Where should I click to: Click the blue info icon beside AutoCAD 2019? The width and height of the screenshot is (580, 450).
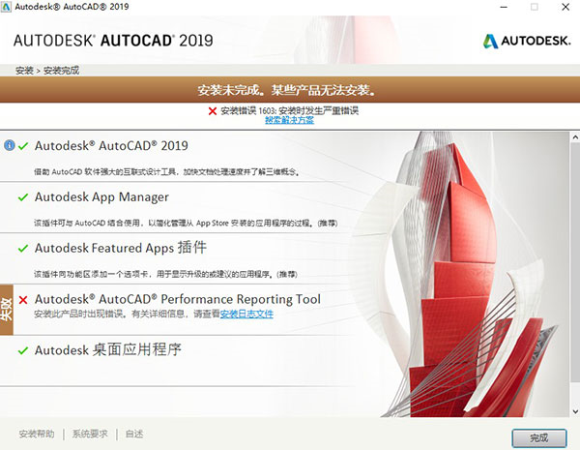(10, 145)
